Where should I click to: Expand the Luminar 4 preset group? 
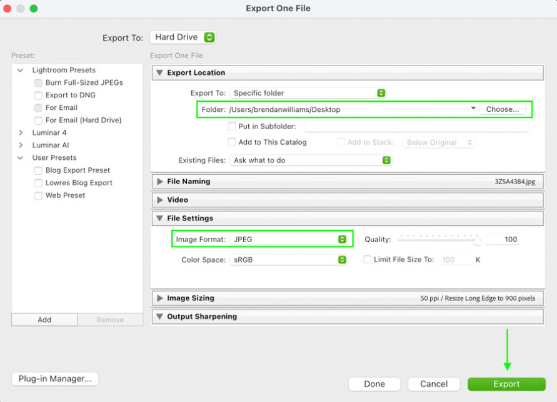21,133
